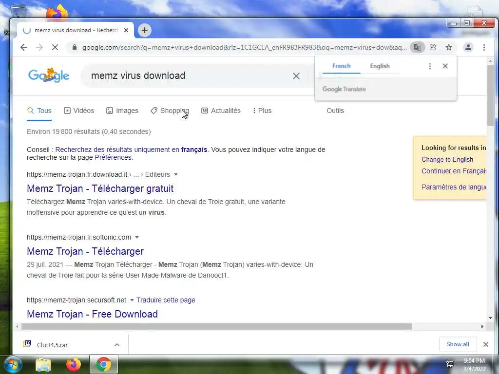Image resolution: width=499 pixels, height=374 pixels.
Task: Click the address bar URL
Action: (x=244, y=47)
